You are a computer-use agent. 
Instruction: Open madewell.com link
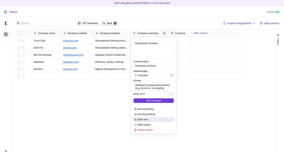[x=71, y=62]
